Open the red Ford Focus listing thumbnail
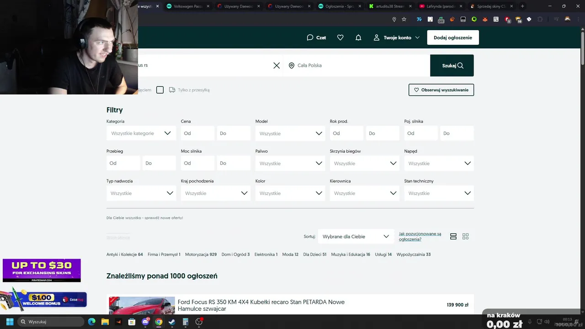The height and width of the screenshot is (329, 585). [142, 305]
